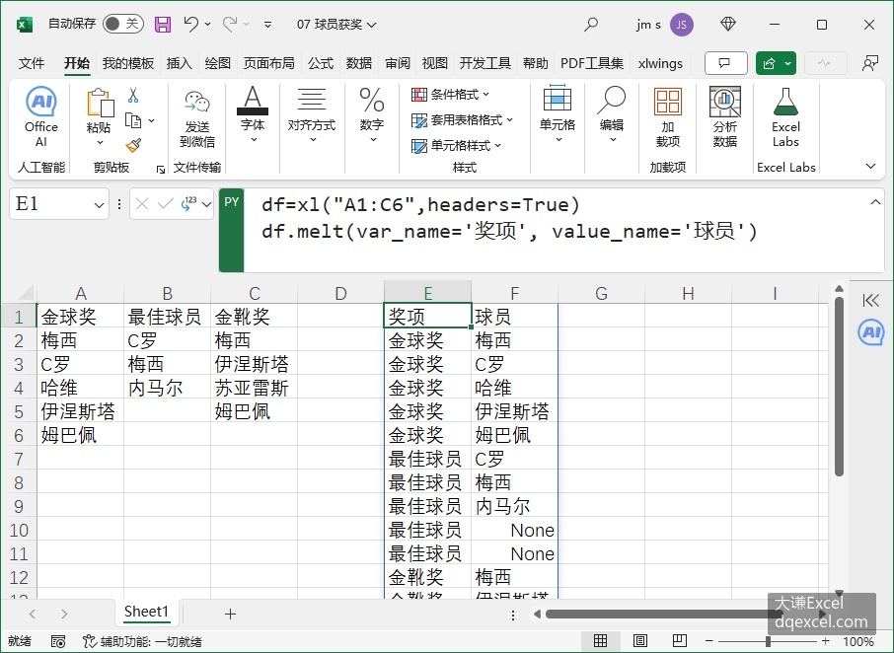The height and width of the screenshot is (653, 894).
Task: Click the 100% zoom level
Action: coord(858,641)
